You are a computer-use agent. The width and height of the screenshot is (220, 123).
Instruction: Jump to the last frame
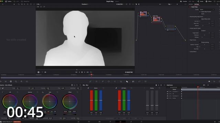pos(88,72)
